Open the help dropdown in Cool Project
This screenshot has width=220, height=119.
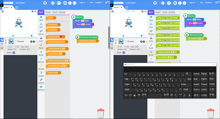tap(60, 3)
